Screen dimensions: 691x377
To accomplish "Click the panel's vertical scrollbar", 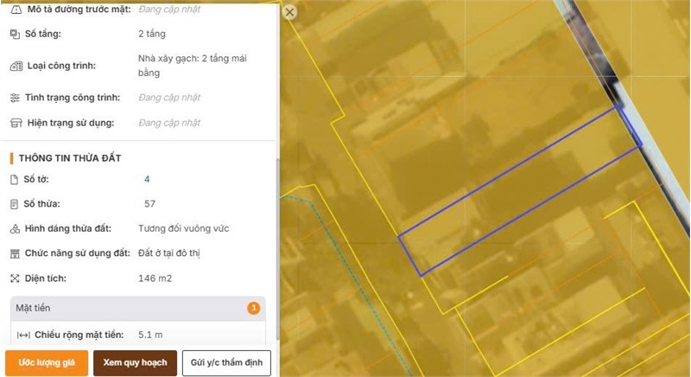I will pos(277,249).
